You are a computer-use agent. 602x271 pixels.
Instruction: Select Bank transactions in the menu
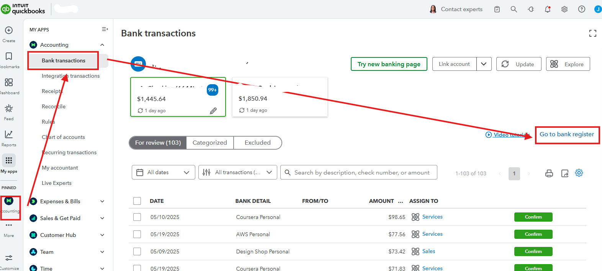tap(64, 60)
